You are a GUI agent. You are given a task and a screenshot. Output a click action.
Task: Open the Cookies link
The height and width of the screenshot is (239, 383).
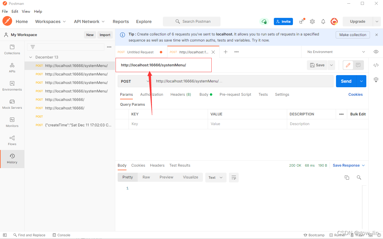pos(355,95)
